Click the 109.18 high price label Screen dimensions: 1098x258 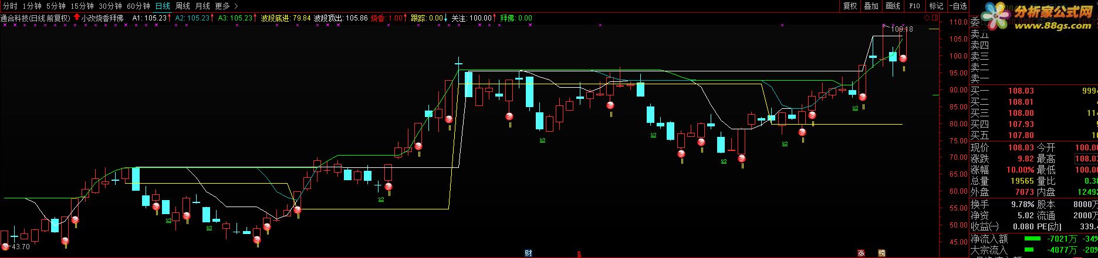click(x=903, y=29)
